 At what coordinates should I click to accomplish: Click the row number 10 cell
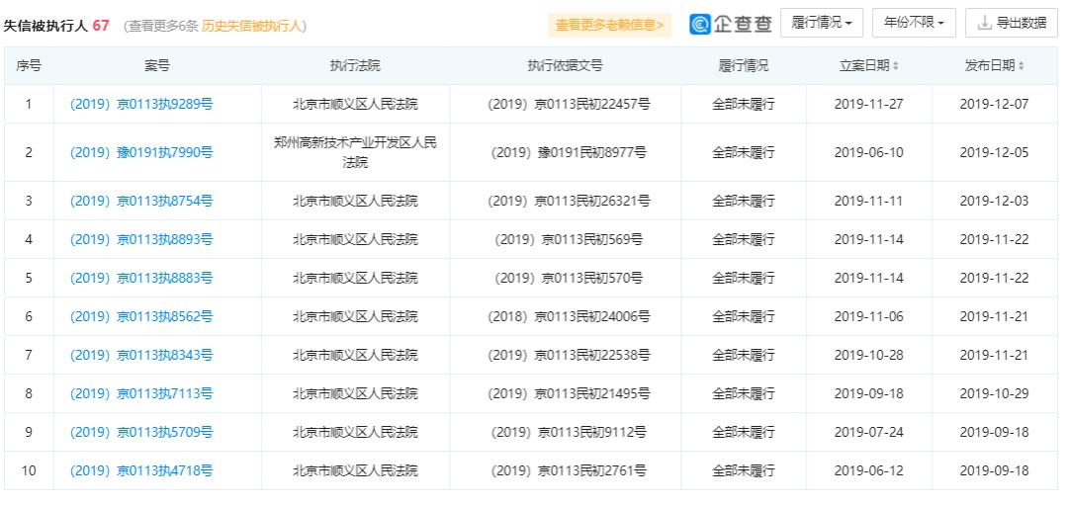[x=29, y=470]
